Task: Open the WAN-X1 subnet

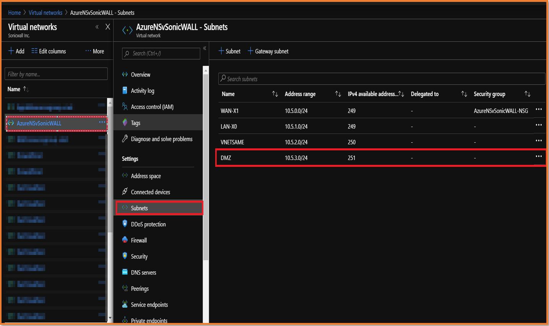Action: click(x=229, y=111)
